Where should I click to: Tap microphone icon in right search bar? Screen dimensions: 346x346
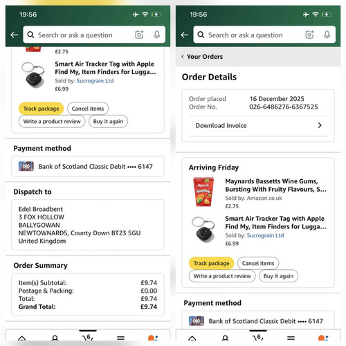point(327,35)
